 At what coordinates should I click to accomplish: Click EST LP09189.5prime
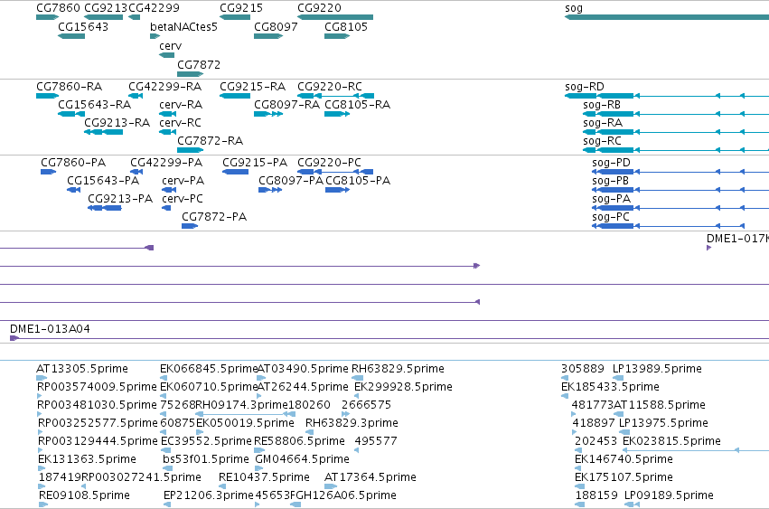click(x=669, y=495)
